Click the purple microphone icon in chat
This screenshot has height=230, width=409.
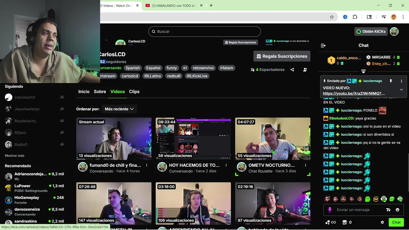point(330,210)
